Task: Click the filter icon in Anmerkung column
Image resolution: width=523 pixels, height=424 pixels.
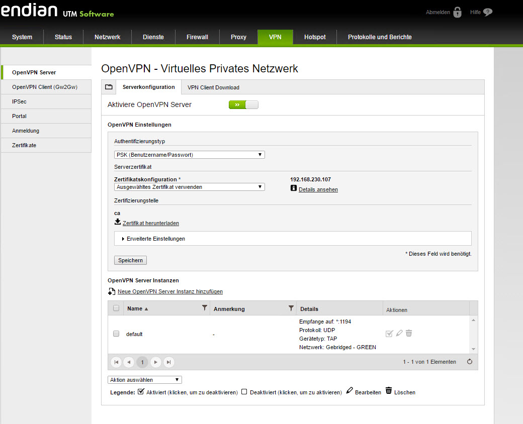Action: click(291, 308)
